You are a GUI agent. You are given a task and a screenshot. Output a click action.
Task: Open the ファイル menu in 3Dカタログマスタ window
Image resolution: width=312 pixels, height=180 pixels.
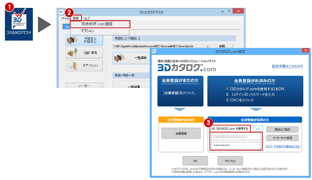[65, 18]
